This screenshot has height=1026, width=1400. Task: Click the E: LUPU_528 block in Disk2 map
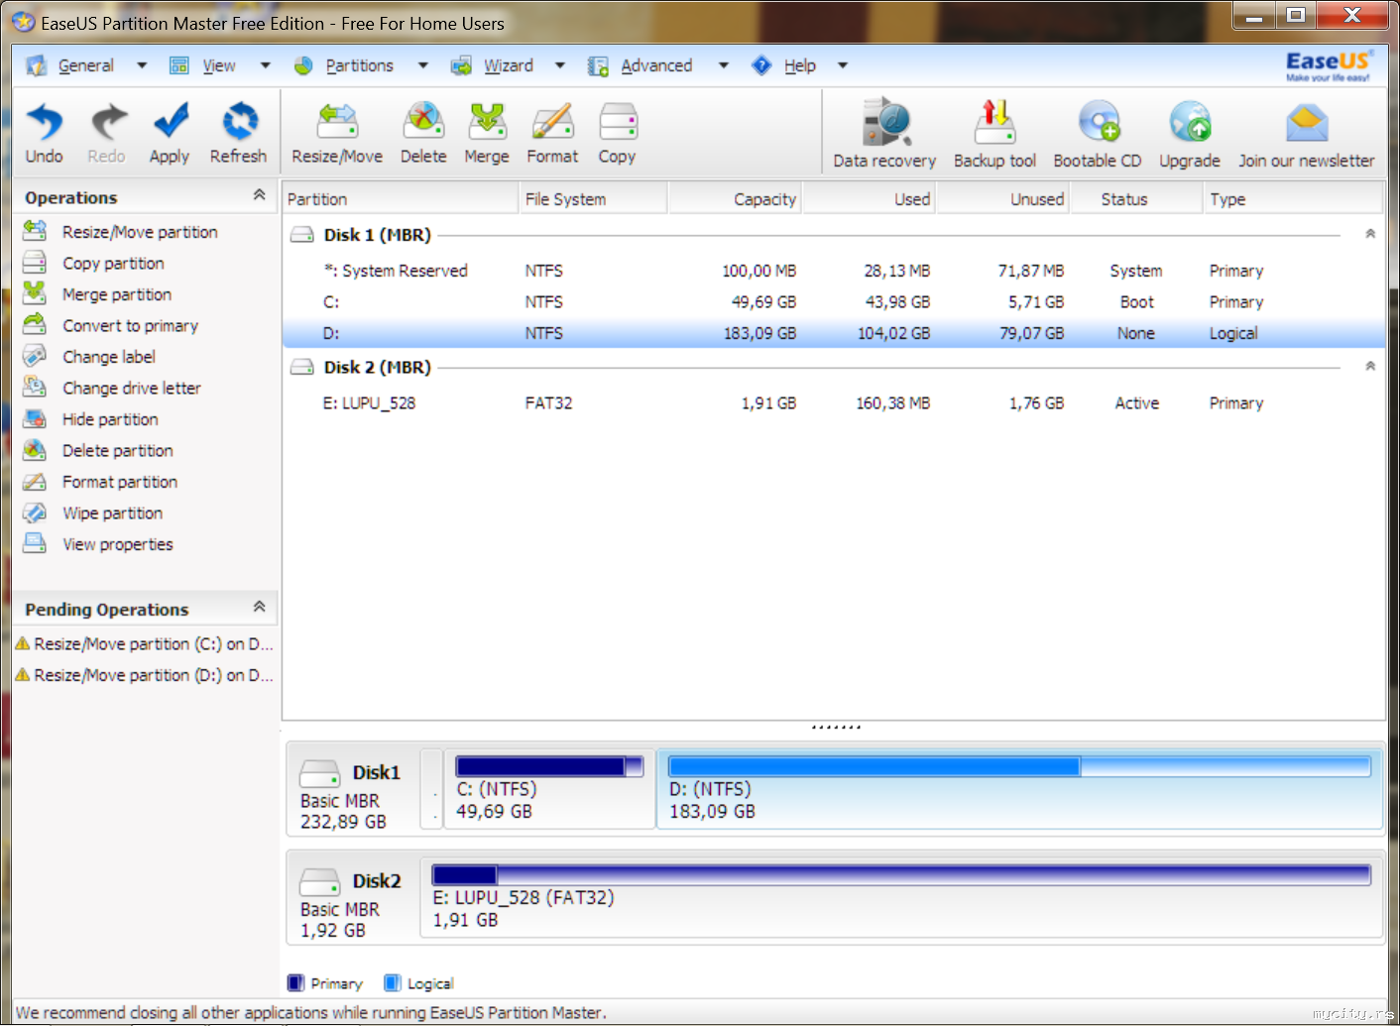[x=901, y=897]
